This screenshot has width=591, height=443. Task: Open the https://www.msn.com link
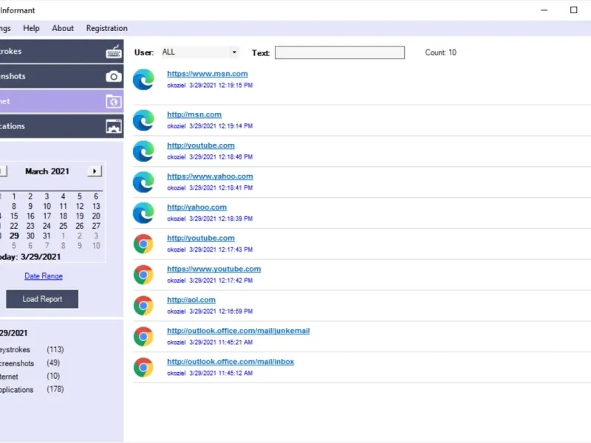[208, 74]
